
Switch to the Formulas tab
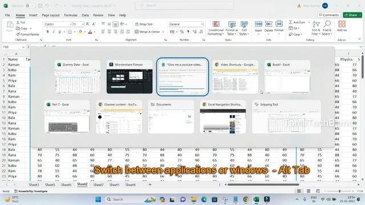tap(71, 15)
